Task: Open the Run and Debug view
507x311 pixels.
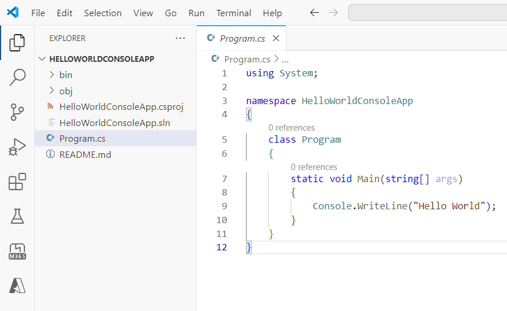Action: point(17,147)
